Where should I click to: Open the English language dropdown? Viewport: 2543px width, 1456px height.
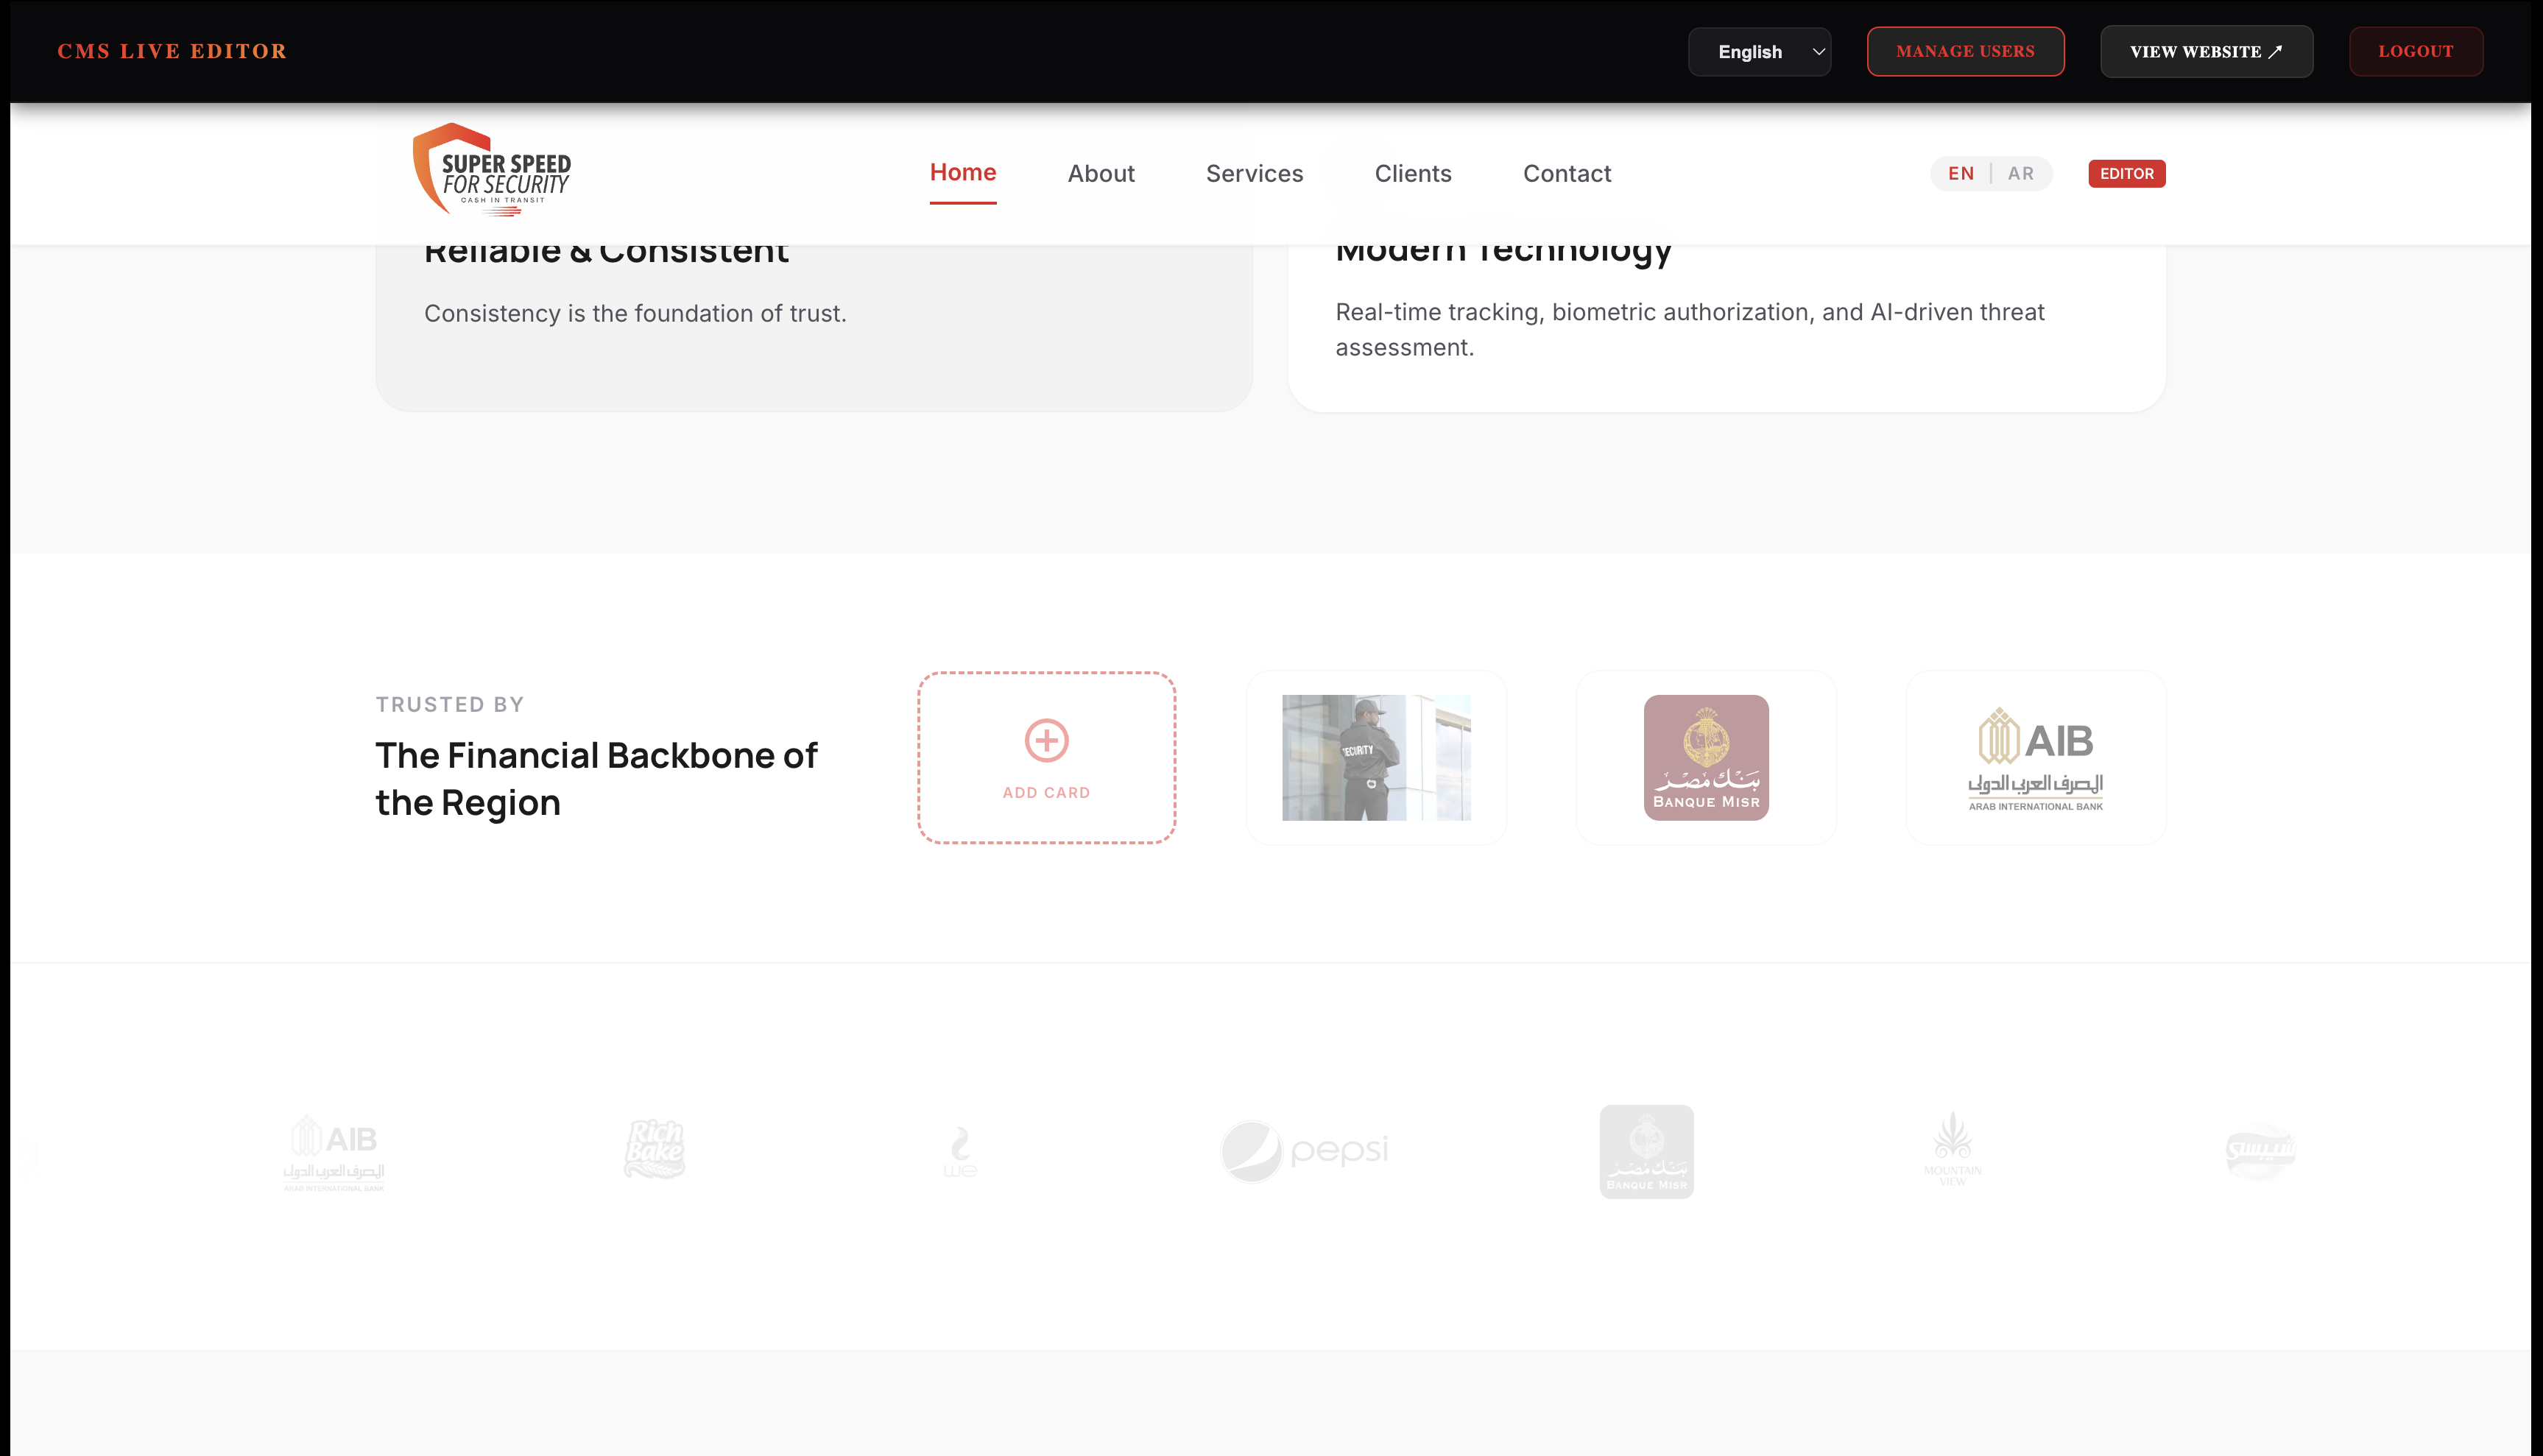click(x=1759, y=52)
